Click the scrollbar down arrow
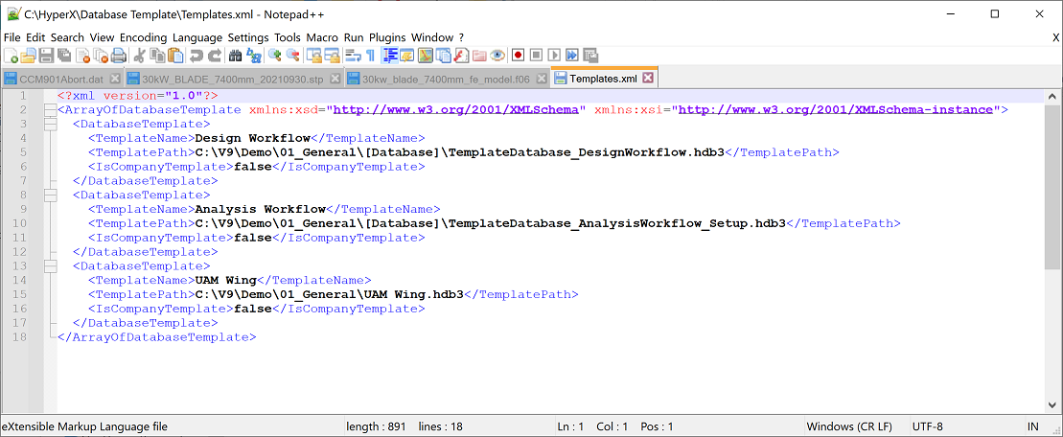Screen dimensions: 1063x437 [x=1051, y=405]
